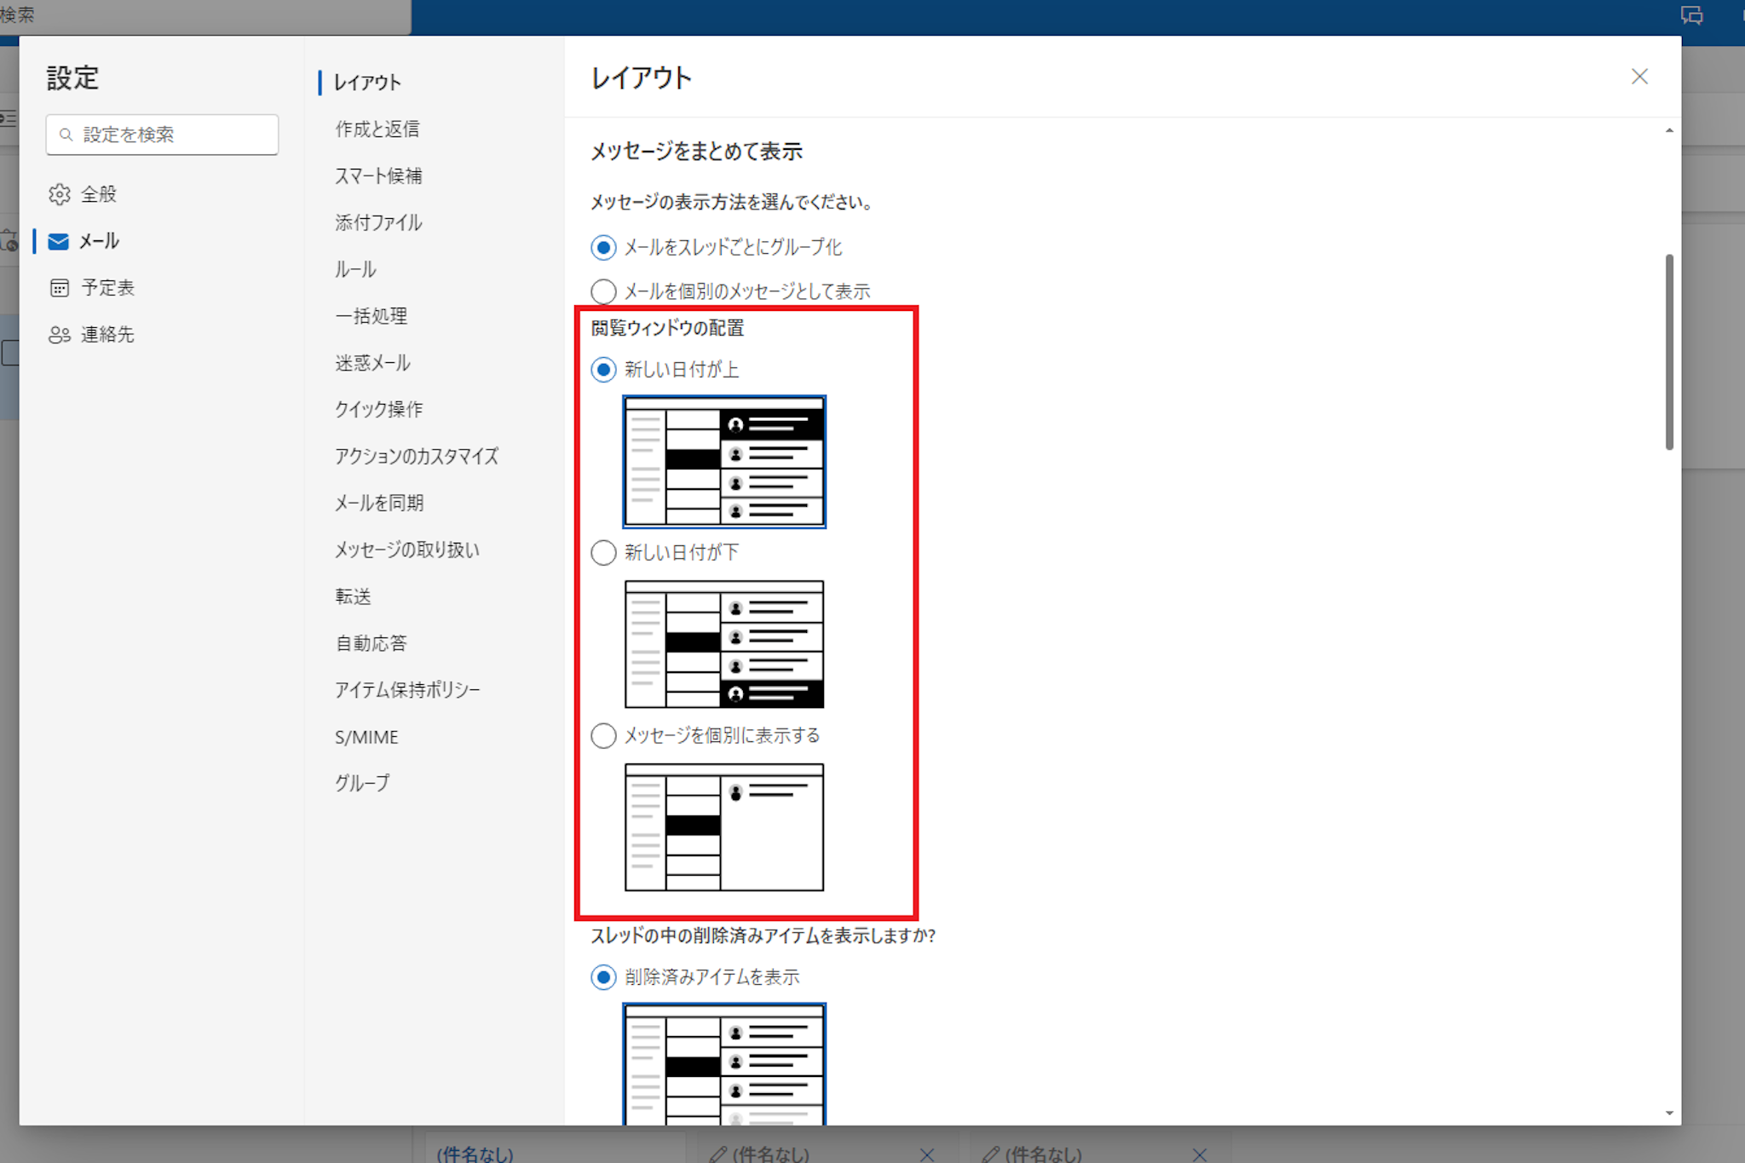Screen dimensions: 1745x1163
Task: Open the 自動応答 settings section
Action: click(371, 643)
